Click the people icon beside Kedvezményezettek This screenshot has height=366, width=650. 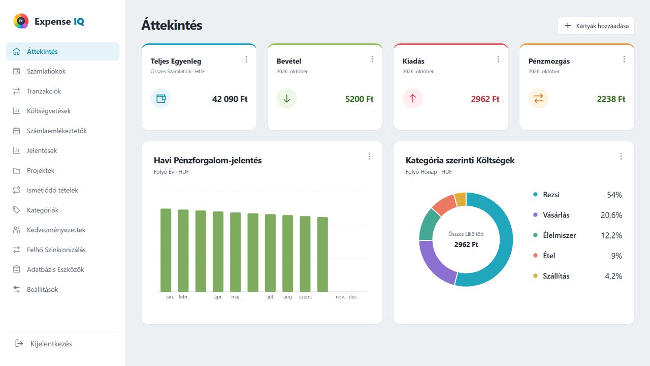[17, 230]
